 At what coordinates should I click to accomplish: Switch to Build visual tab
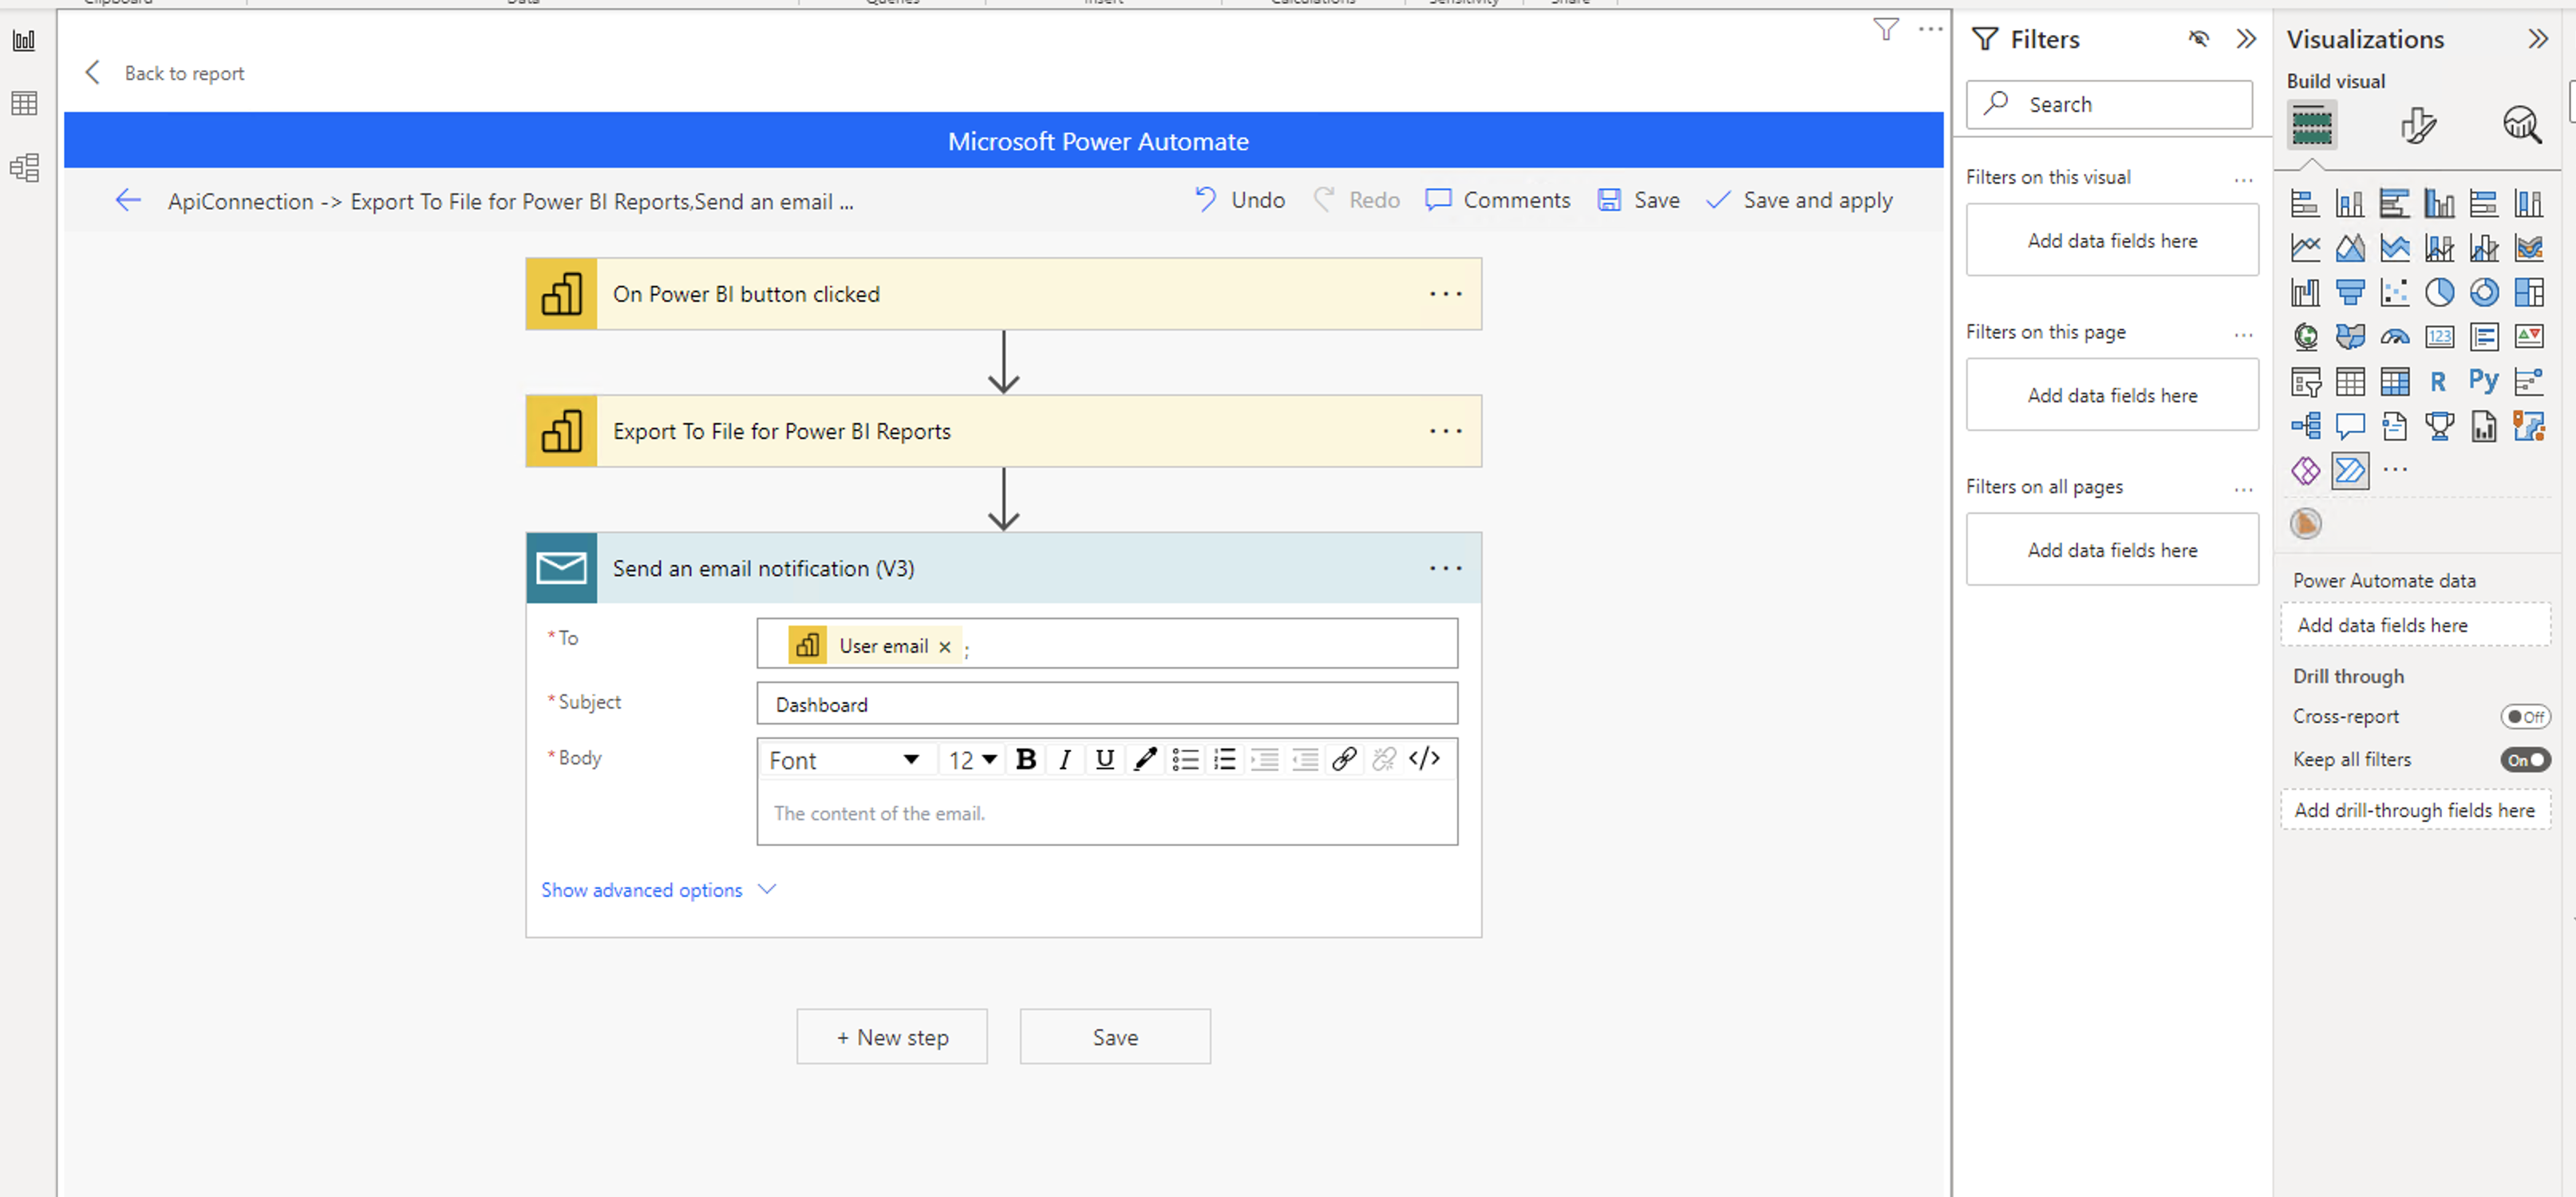tap(2312, 126)
